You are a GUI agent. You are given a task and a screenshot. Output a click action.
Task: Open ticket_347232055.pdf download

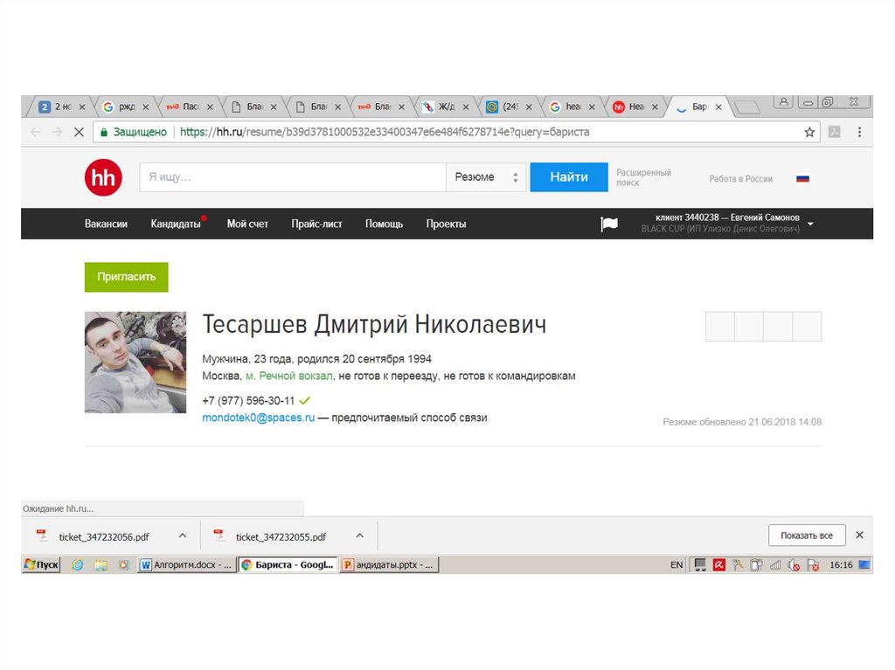pos(281,537)
